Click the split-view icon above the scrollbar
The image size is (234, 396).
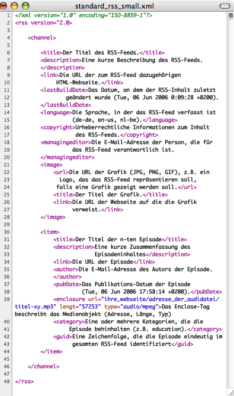[x=230, y=15]
